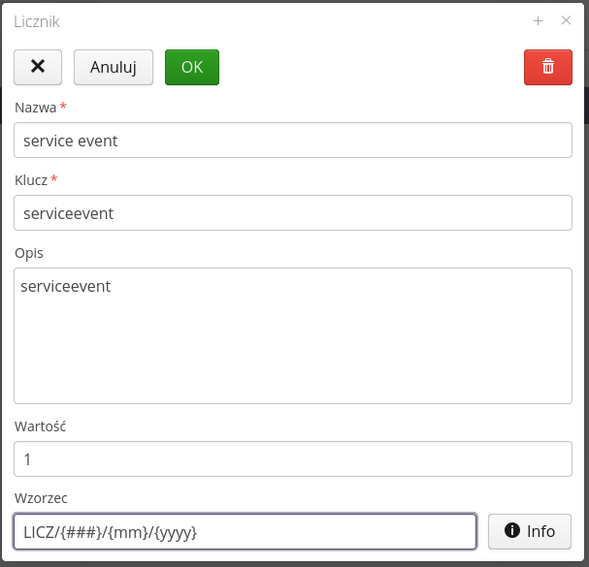Screen dimensions: 589x567
Task: Focus the Nazwa field containing 'service event'
Action: 292,141
